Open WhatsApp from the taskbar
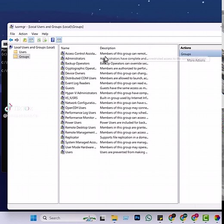 click(x=149, y=218)
